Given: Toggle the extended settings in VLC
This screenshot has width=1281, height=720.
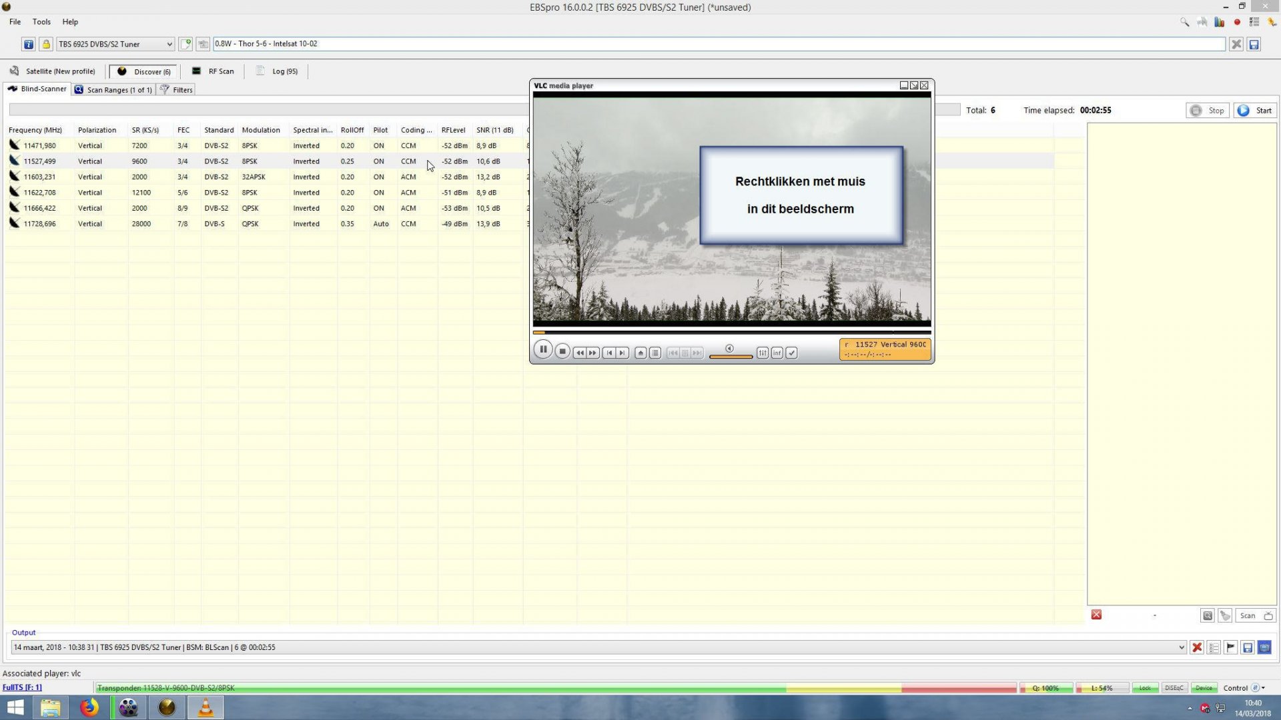Looking at the screenshot, I should coord(763,352).
